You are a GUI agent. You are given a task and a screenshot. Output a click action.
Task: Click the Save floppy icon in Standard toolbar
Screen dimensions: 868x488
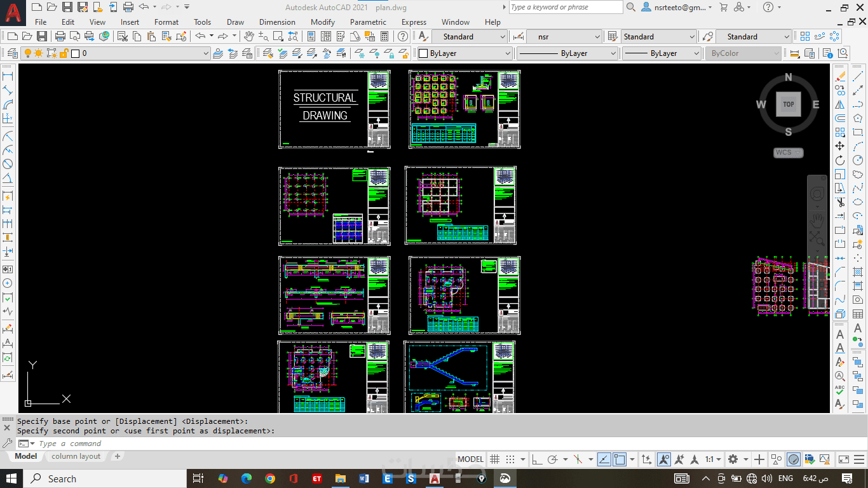point(41,36)
